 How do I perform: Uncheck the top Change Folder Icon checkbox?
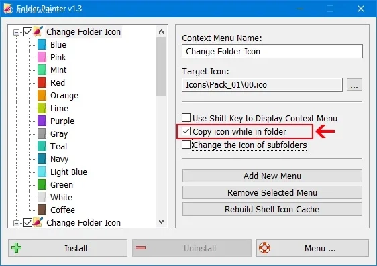pyautogui.click(x=28, y=31)
